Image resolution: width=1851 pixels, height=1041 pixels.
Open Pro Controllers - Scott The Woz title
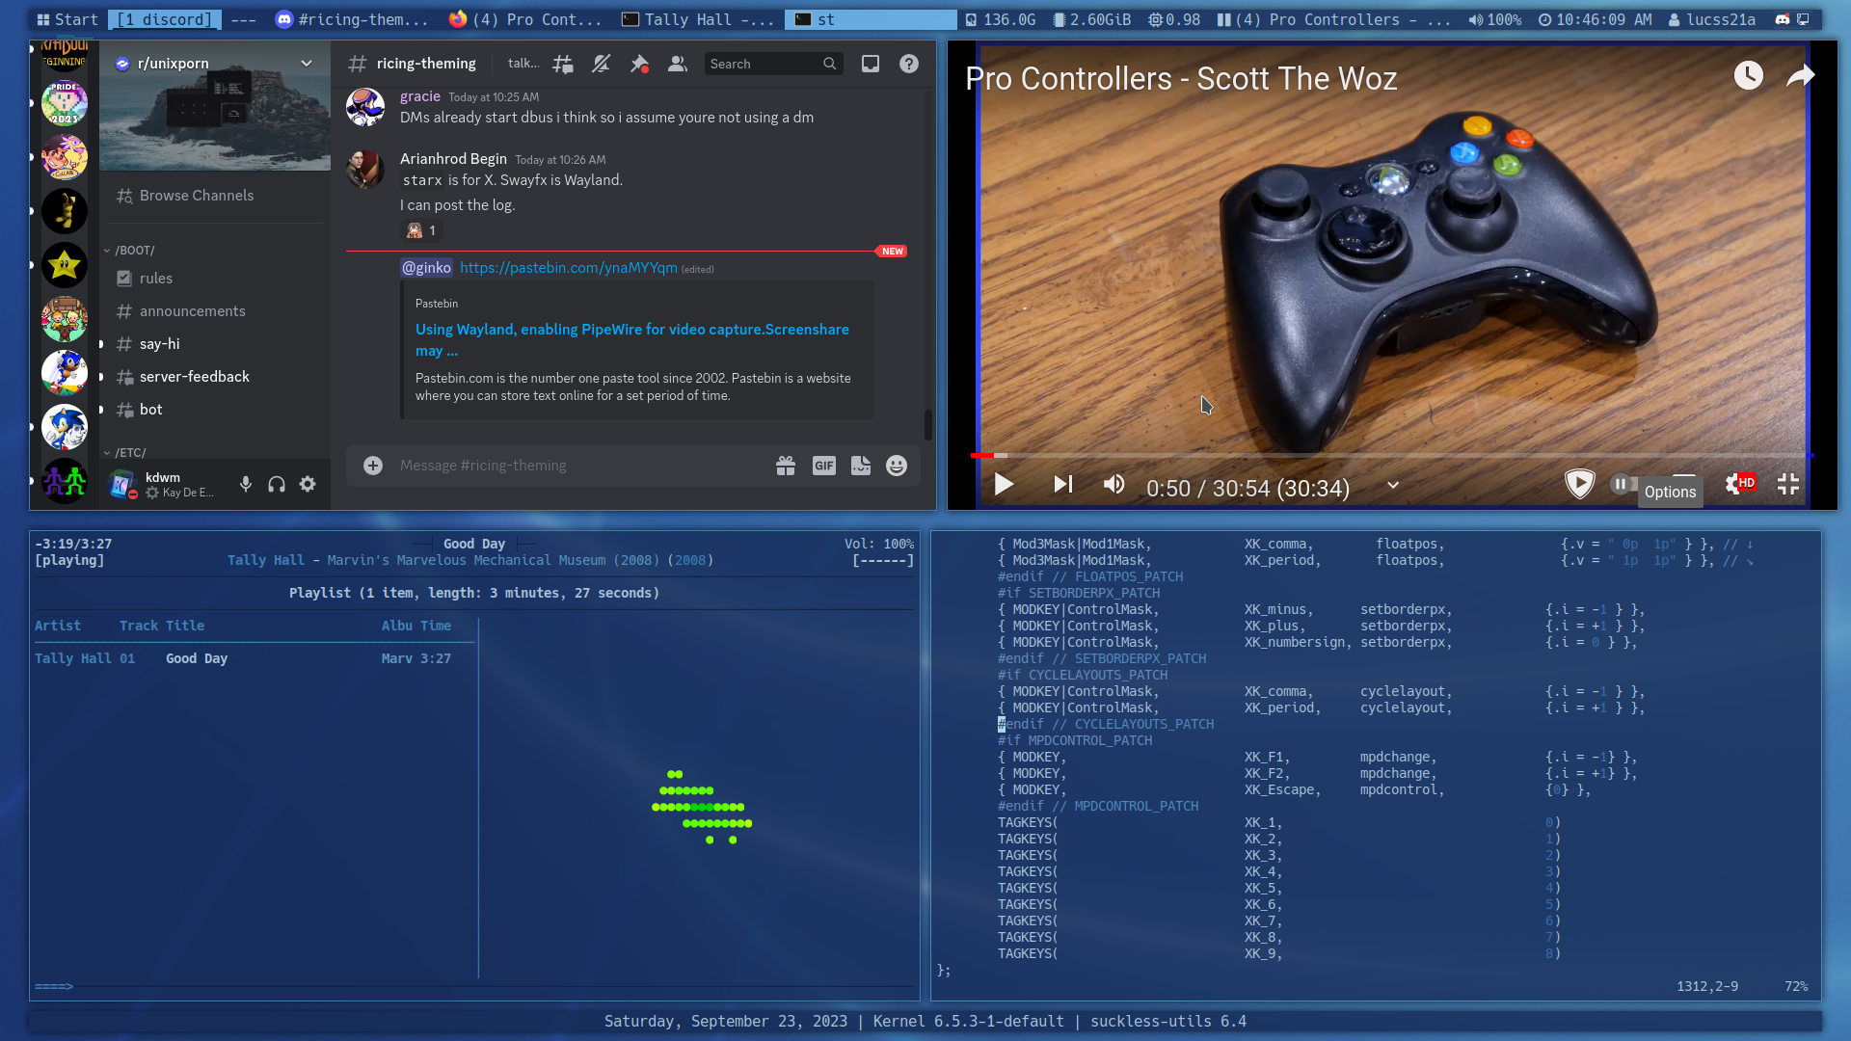(1181, 79)
